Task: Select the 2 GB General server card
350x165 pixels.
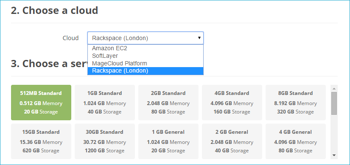Action: (x=232, y=141)
